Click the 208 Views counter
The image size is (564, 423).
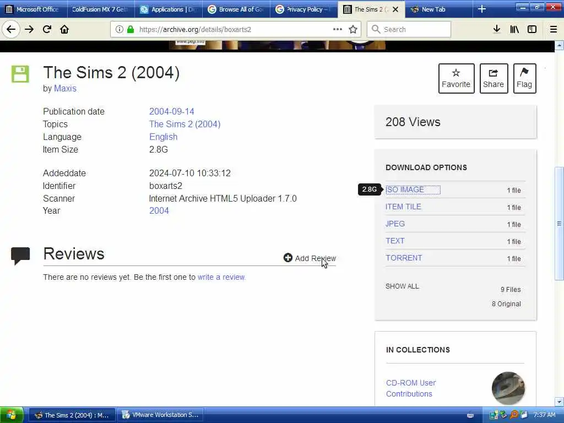413,122
